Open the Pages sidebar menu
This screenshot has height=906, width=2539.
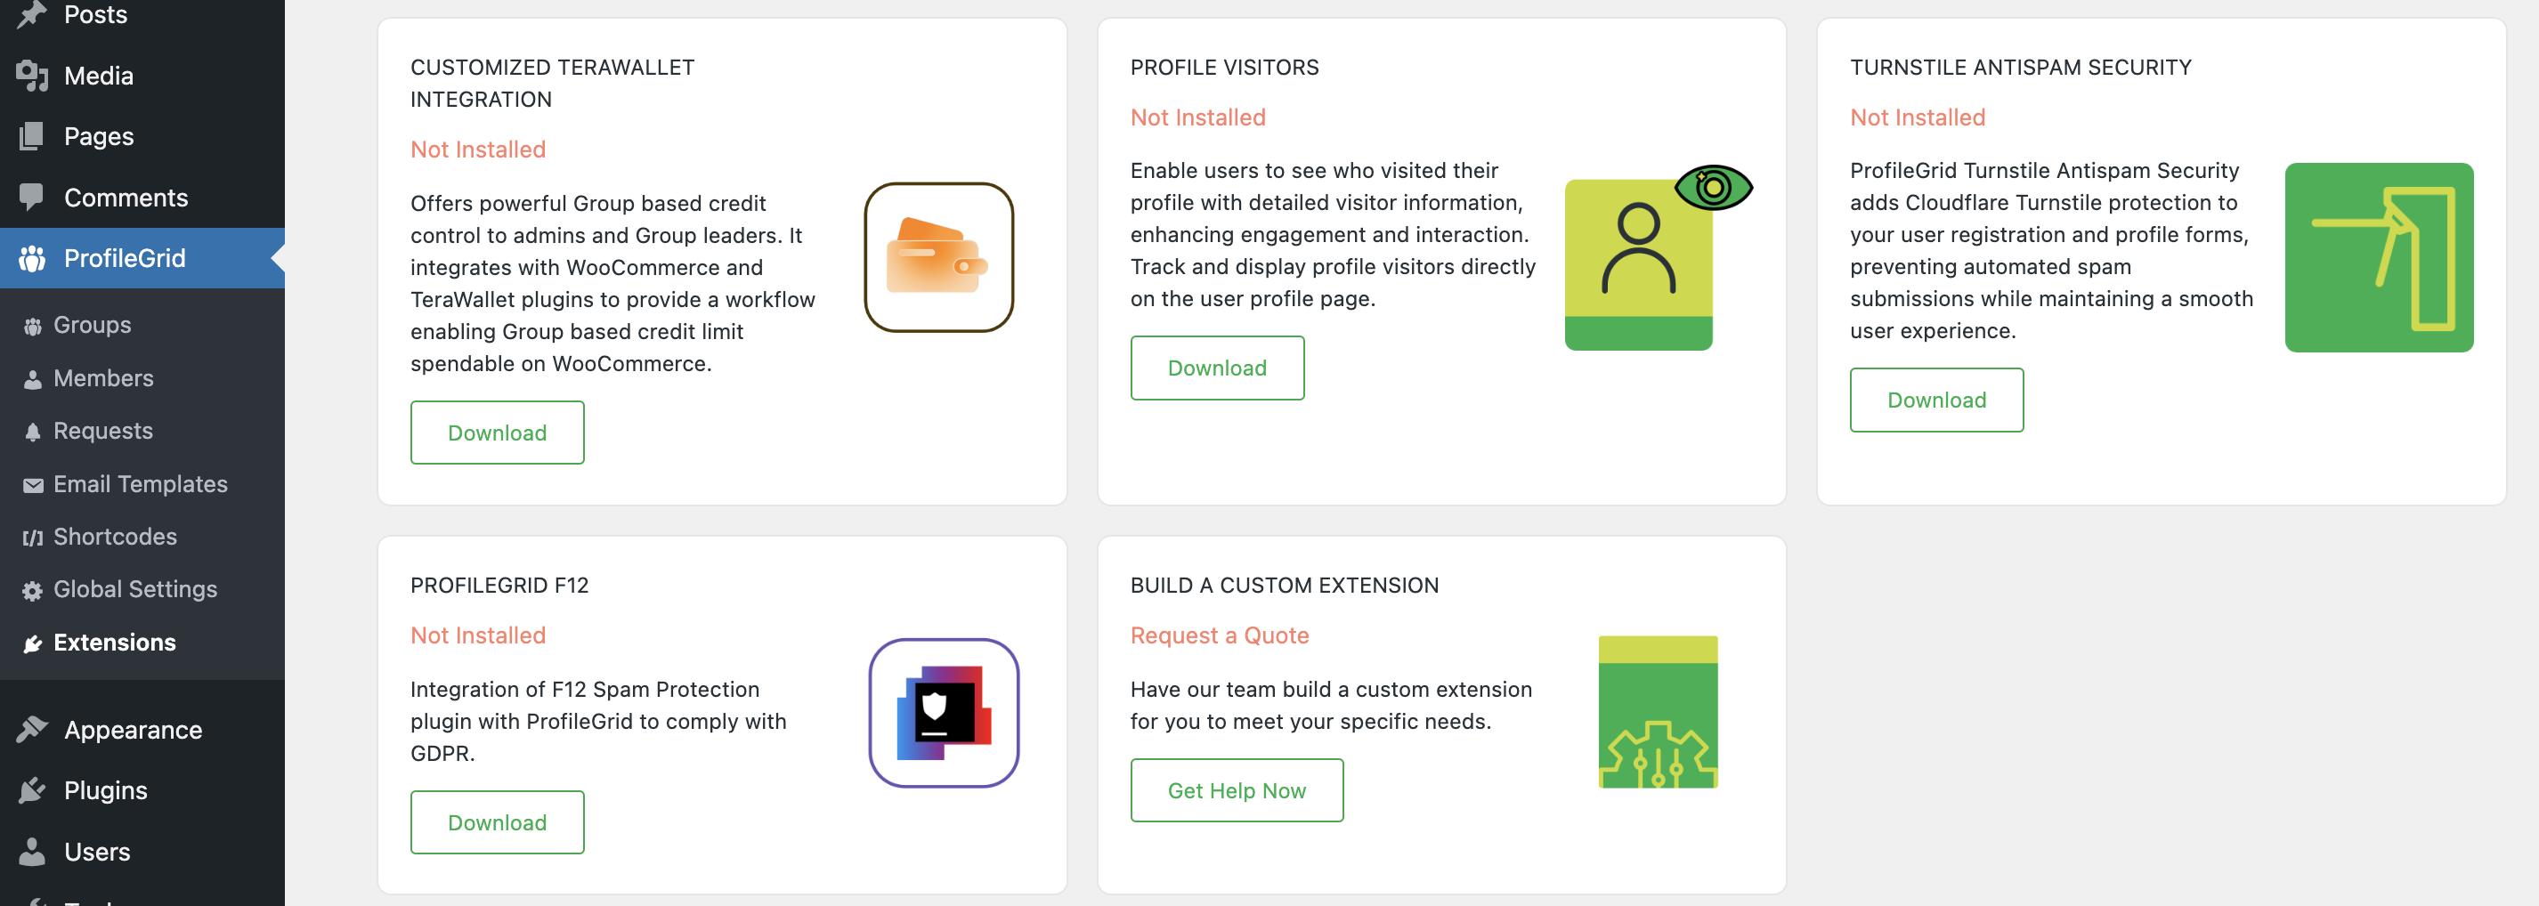[x=99, y=136]
